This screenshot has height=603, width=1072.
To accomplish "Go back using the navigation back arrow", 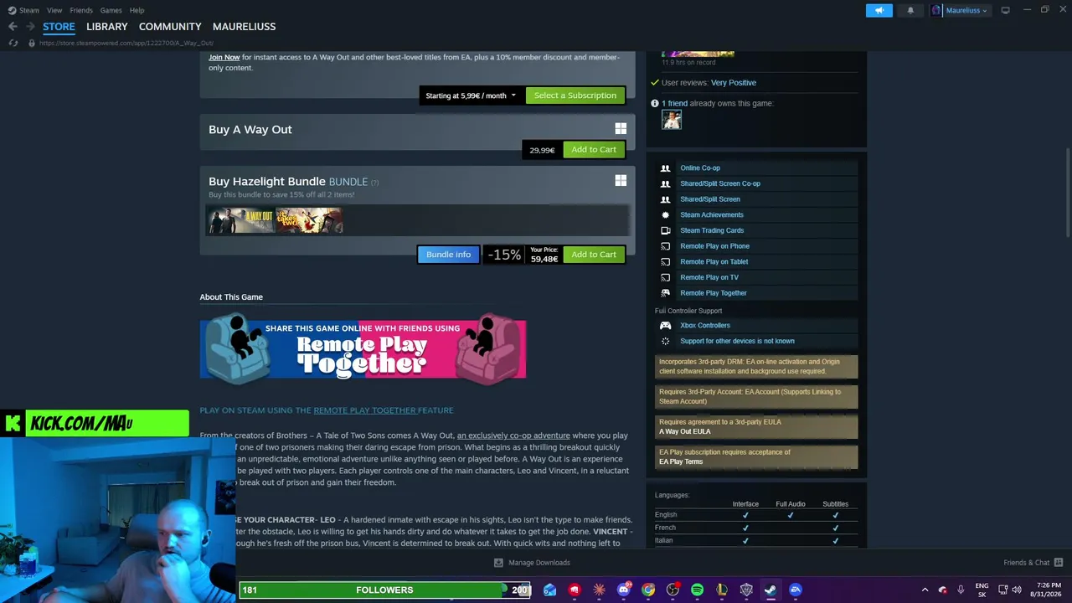I will tap(13, 27).
